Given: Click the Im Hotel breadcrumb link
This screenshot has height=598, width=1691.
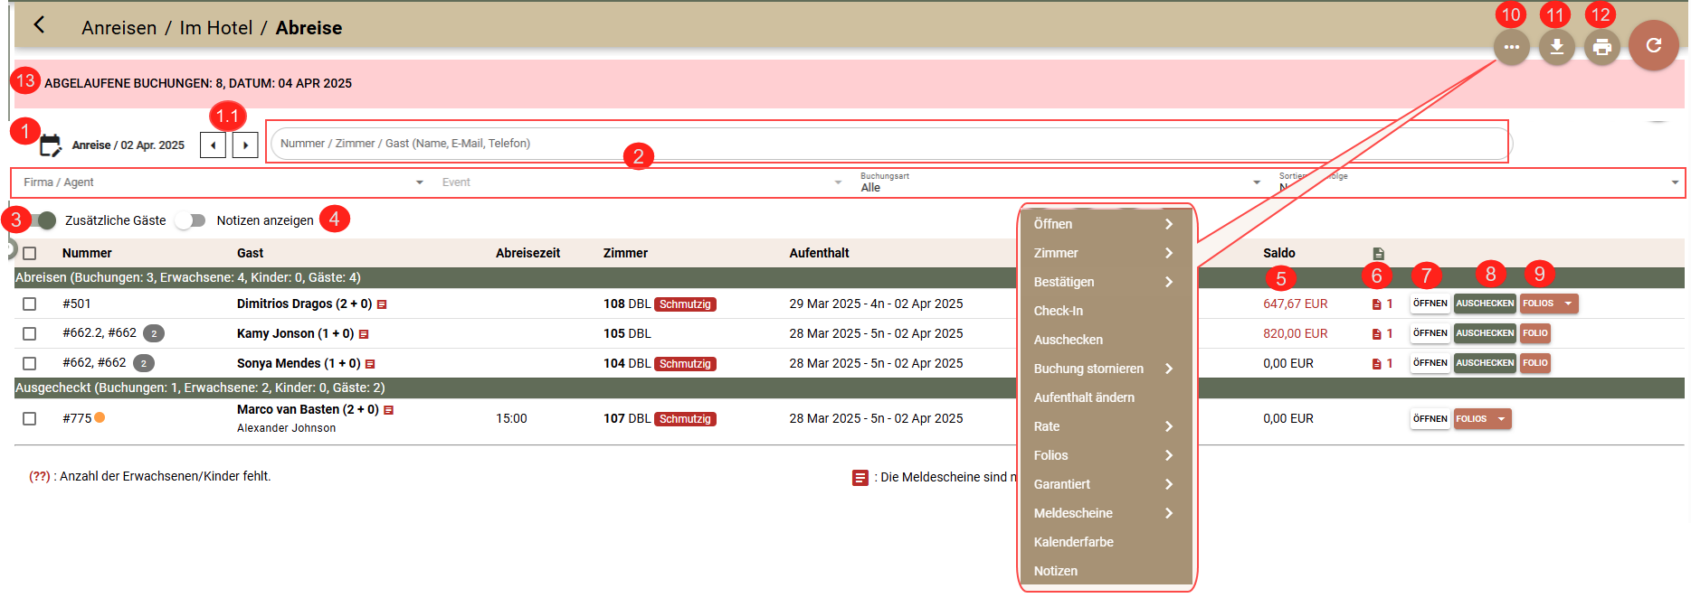Looking at the screenshot, I should [x=215, y=28].
